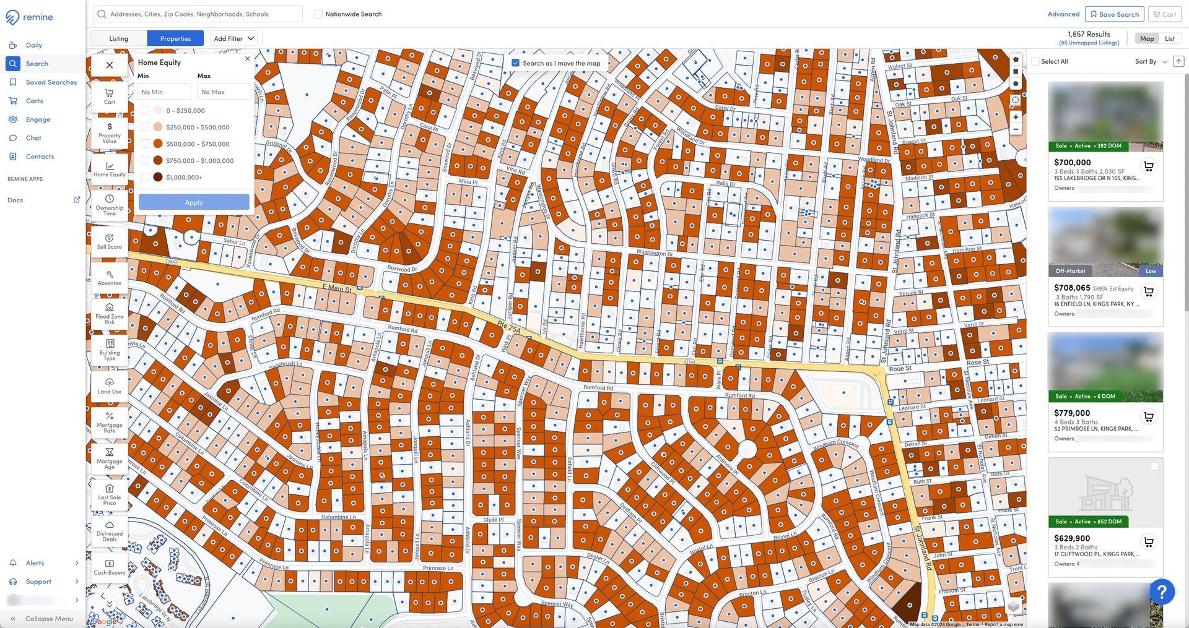Check the $500,000 - $750,000 equity range
This screenshot has width=1189, height=628.
pos(146,143)
